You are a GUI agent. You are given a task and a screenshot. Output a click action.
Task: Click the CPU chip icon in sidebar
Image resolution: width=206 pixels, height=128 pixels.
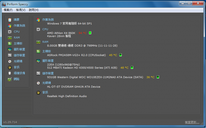click(x=10, y=32)
